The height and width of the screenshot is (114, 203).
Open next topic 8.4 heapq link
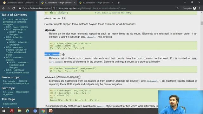click(16, 93)
